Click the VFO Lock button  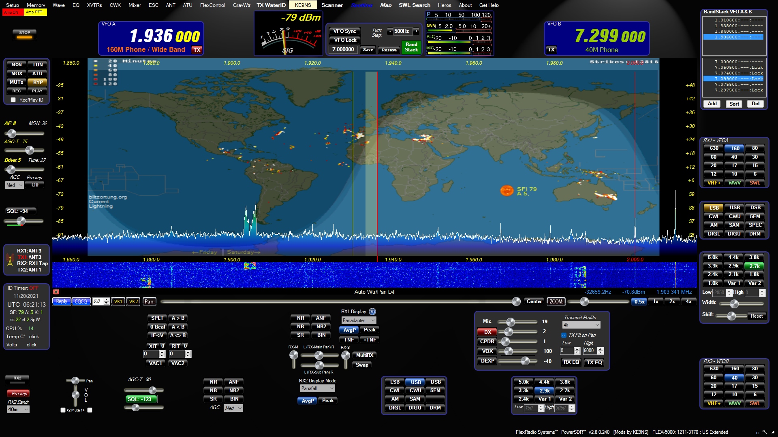point(345,40)
